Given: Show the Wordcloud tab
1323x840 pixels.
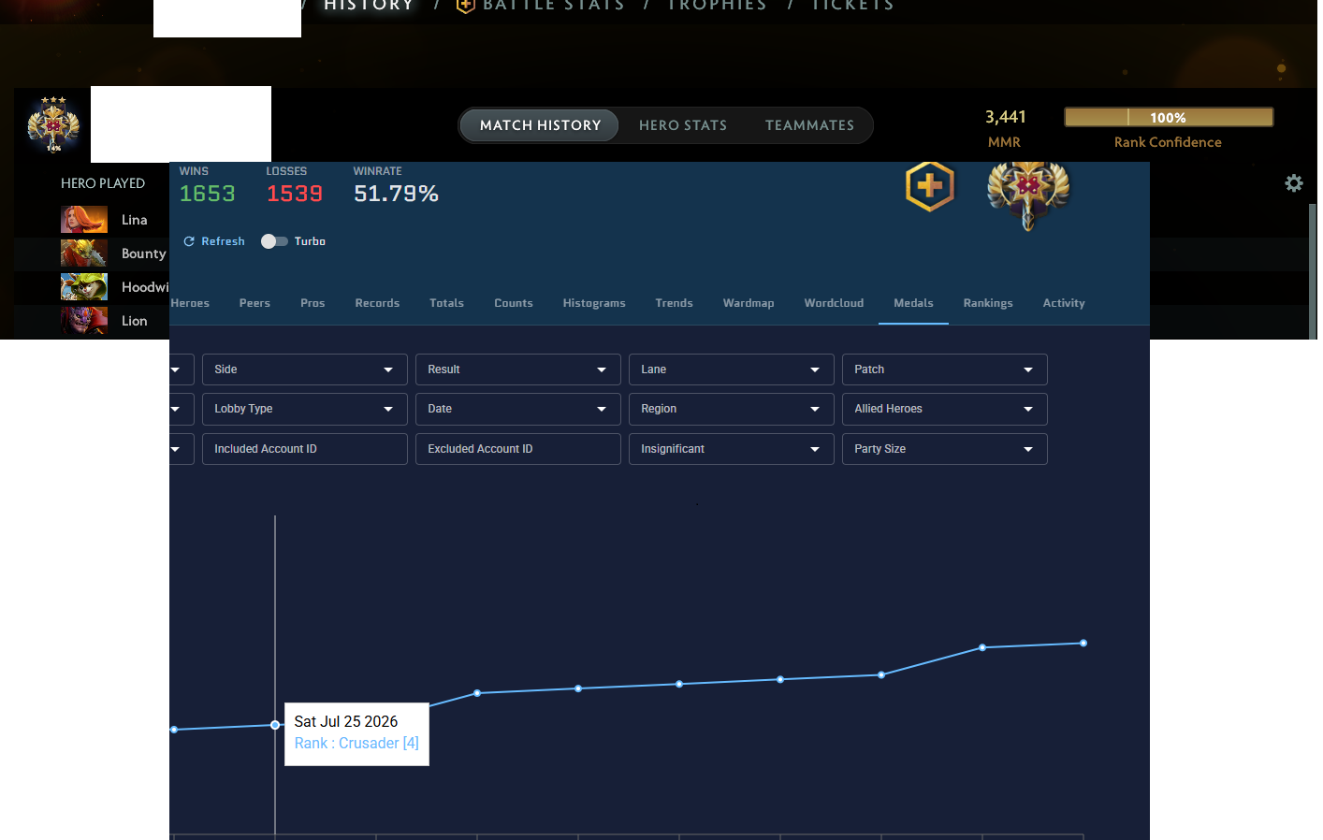Looking at the screenshot, I should 834,303.
